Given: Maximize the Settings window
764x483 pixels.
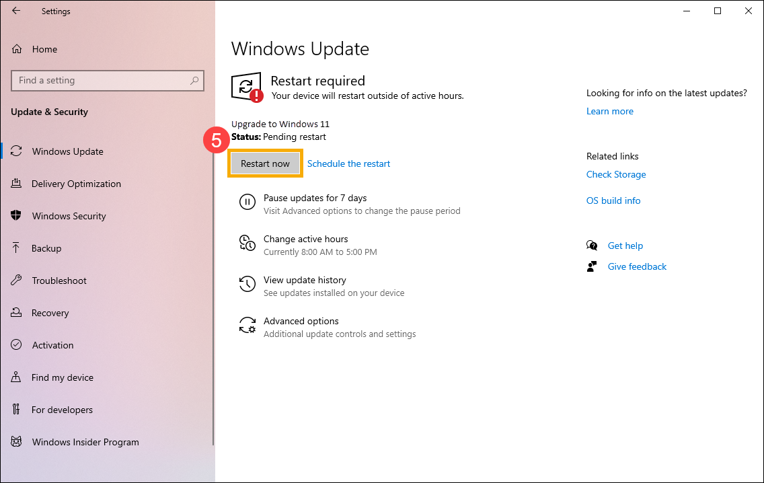Looking at the screenshot, I should tap(717, 11).
